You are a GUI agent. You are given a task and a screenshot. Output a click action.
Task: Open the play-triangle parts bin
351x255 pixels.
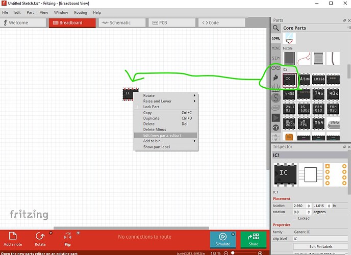(x=276, y=118)
